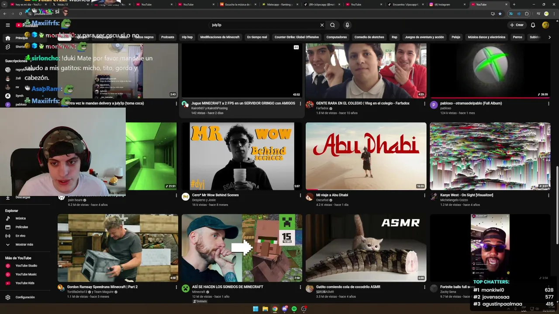559x314 pixels.
Task: Select the Hip hop filter chip
Action: point(187,37)
